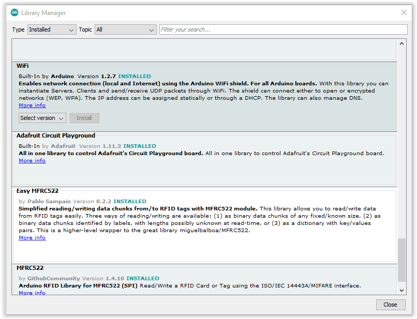
Task: Open the Type dropdown set to Installed
Action: [52, 29]
